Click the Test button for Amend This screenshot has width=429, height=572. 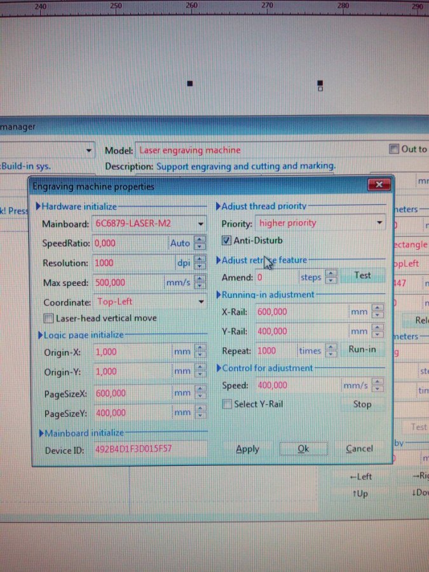pyautogui.click(x=362, y=276)
